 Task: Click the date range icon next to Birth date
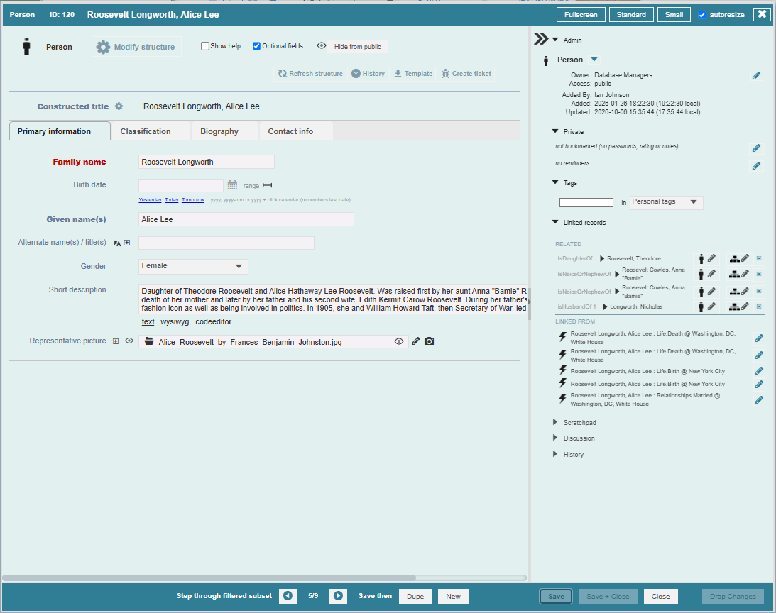click(x=267, y=185)
